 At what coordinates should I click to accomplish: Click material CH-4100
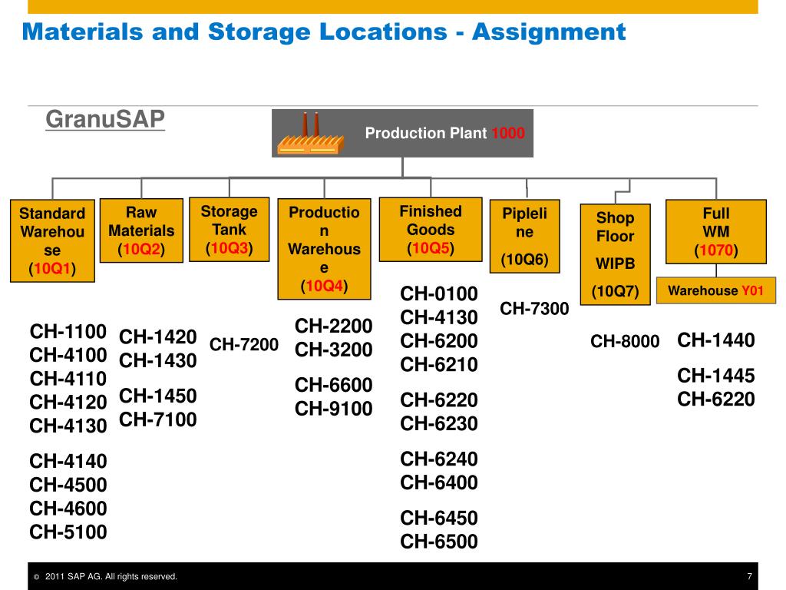(x=68, y=355)
